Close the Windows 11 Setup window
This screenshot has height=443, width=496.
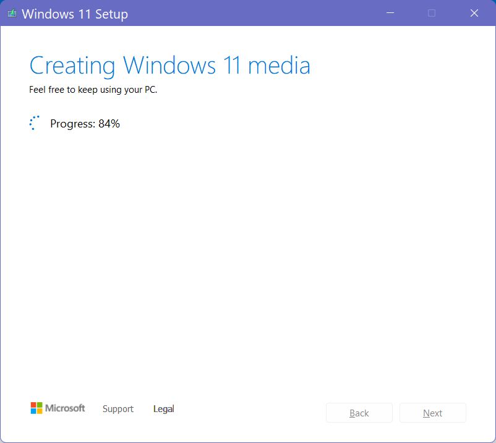click(474, 13)
